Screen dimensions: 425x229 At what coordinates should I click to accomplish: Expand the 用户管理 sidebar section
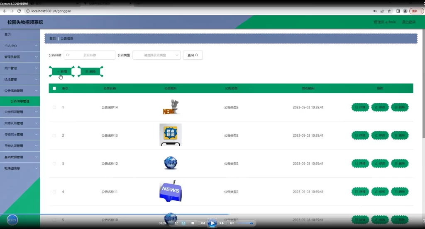pyautogui.click(x=20, y=68)
